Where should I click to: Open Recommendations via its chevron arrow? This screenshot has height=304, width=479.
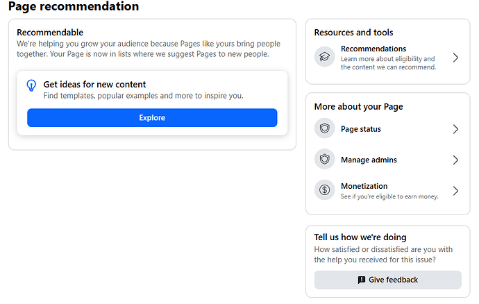[x=455, y=58]
